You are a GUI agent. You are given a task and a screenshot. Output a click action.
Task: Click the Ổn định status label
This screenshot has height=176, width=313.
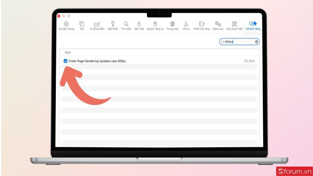coord(249,61)
